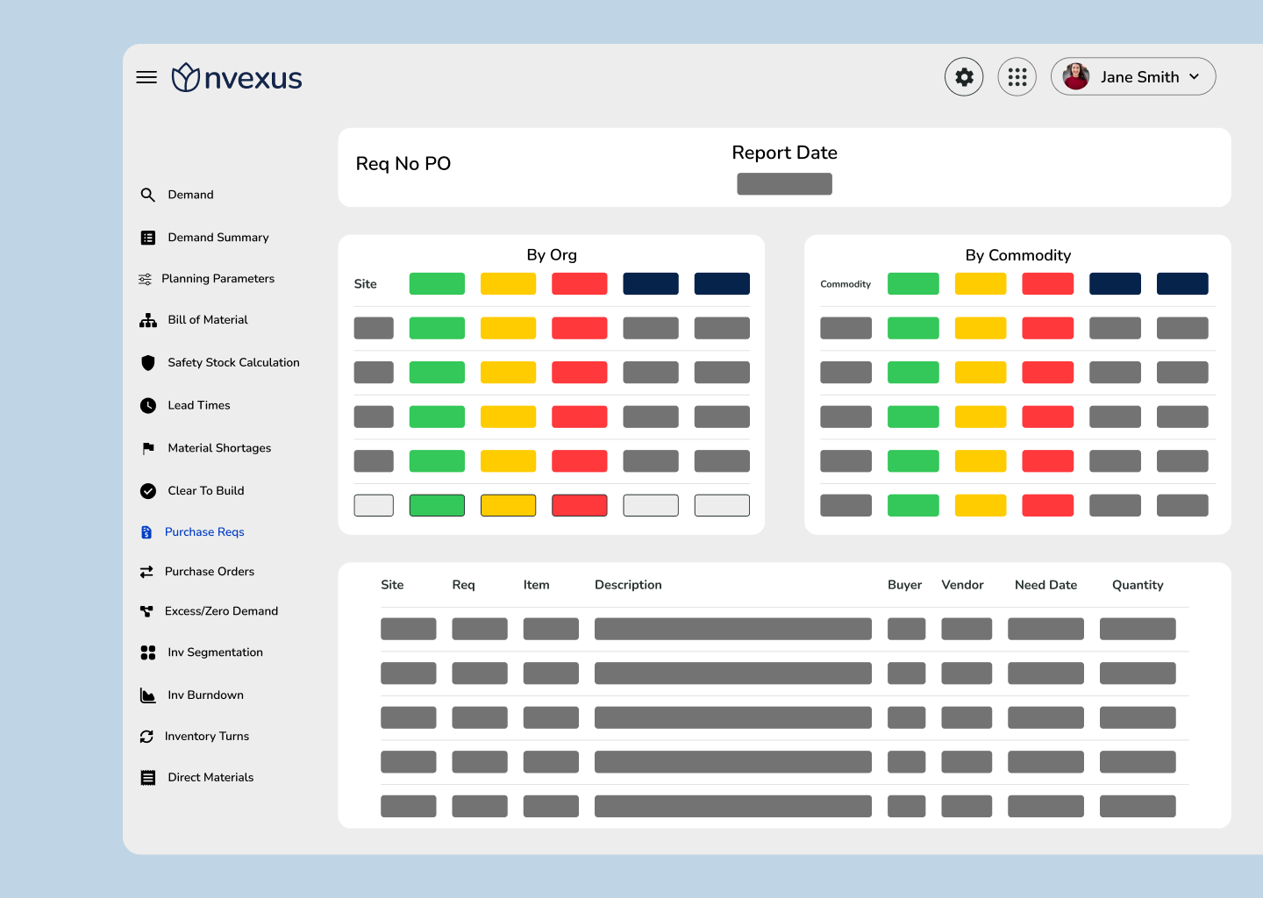Open the apps grid launcher

point(1017,77)
